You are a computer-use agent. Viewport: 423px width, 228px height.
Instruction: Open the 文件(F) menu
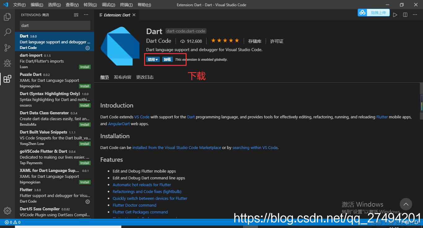tap(20, 5)
